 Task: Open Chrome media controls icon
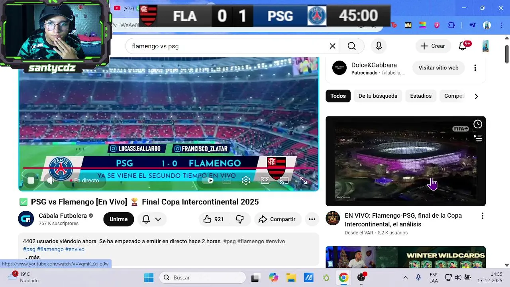[473, 25]
